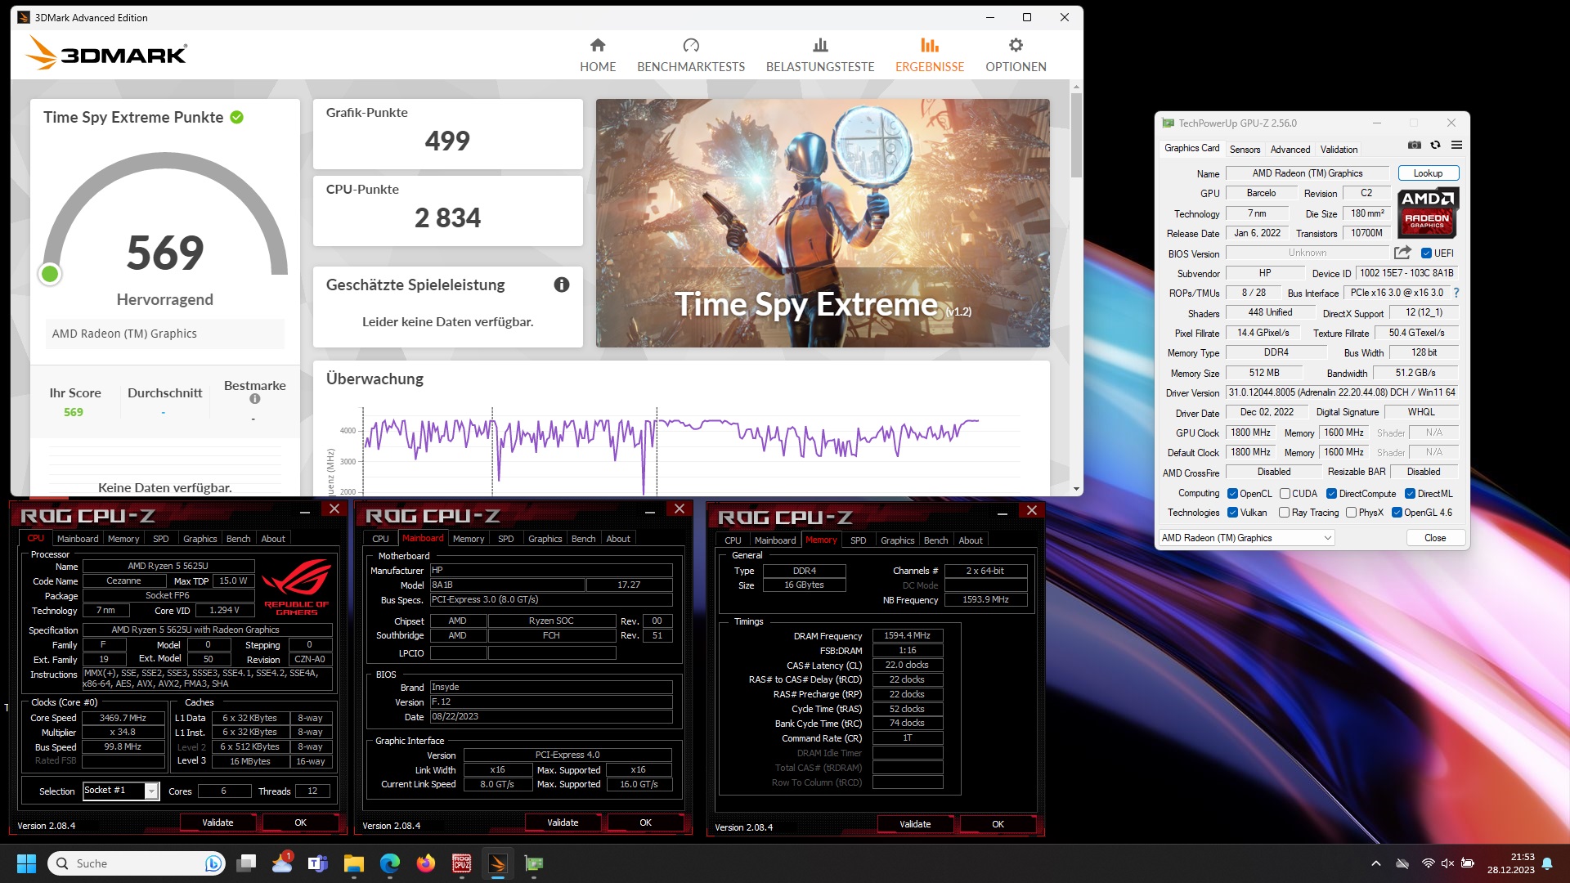The image size is (1570, 883).
Task: Go to BENCHMARKTESTS in 3DMark
Action: (691, 55)
